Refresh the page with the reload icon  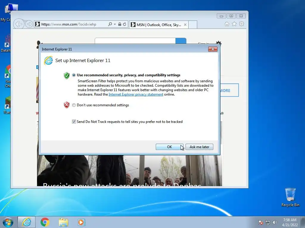[125, 24]
